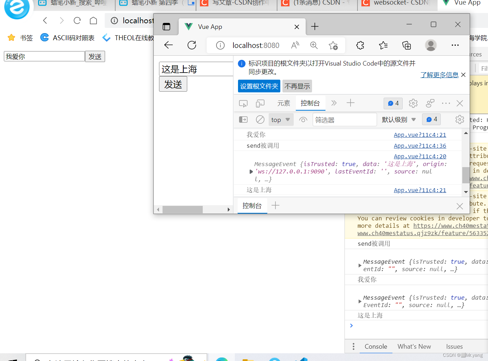Viewport: 488px width, 361px height.
Task: Open the console toolbar issues badge showing 4
Action: pyautogui.click(x=432, y=120)
